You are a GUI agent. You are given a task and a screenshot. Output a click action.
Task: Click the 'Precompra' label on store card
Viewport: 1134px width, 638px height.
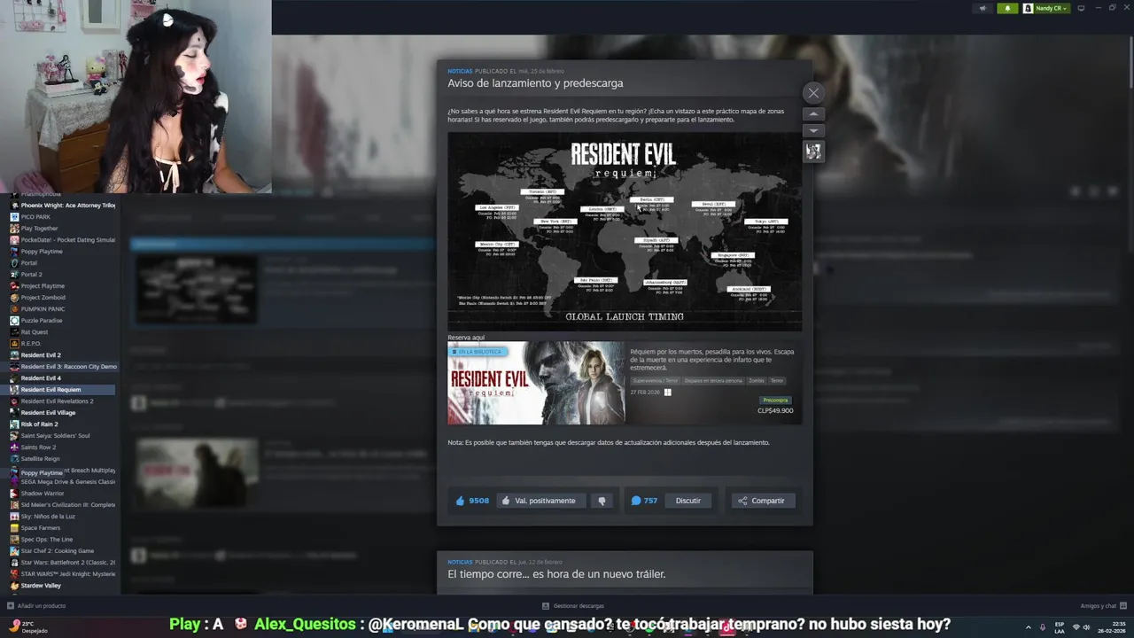pos(775,400)
